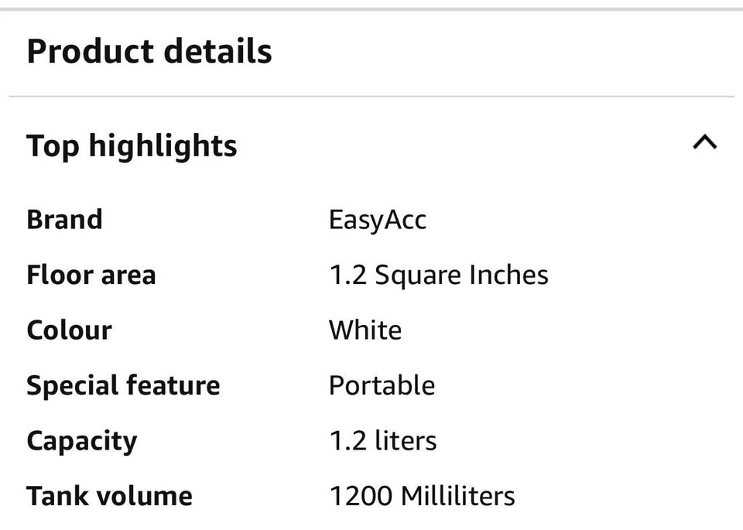Image resolution: width=743 pixels, height=530 pixels.
Task: Select the Portable feature value
Action: (x=382, y=385)
